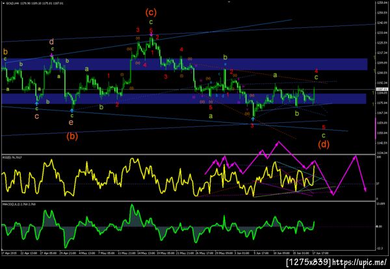Click the '4 May 13:00' time axis label
This screenshot has width=390, height=269.
click(x=87, y=253)
